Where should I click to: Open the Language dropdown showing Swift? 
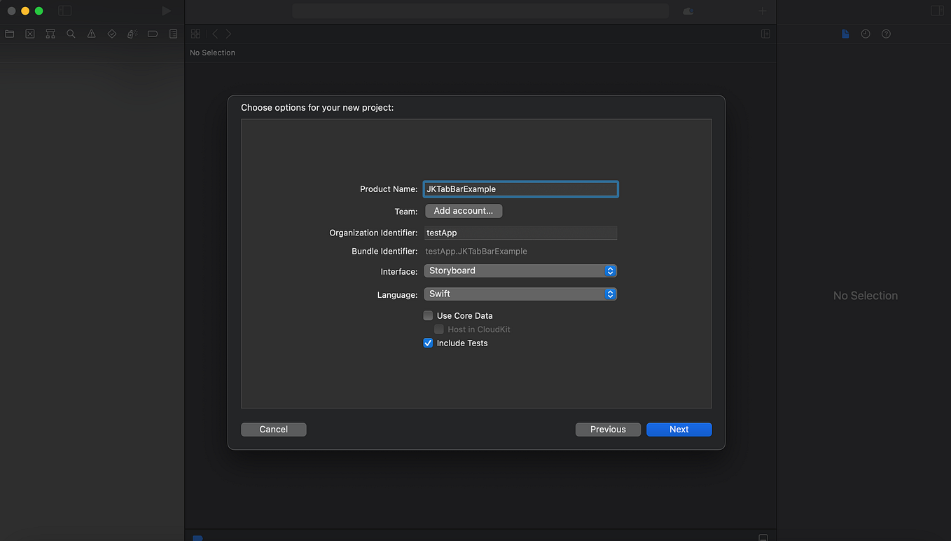pyautogui.click(x=520, y=294)
